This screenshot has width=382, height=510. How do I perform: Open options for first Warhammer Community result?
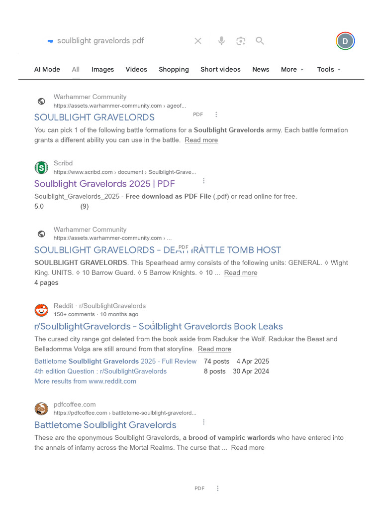point(216,115)
